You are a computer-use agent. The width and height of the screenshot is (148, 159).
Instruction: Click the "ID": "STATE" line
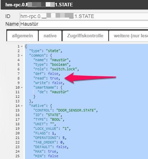[48, 115]
